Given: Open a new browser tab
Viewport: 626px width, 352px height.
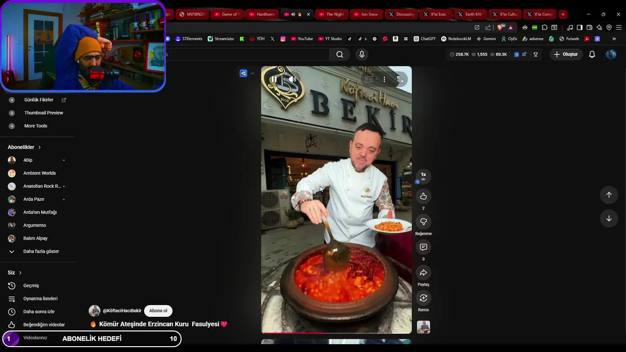Looking at the screenshot, I should click(563, 14).
